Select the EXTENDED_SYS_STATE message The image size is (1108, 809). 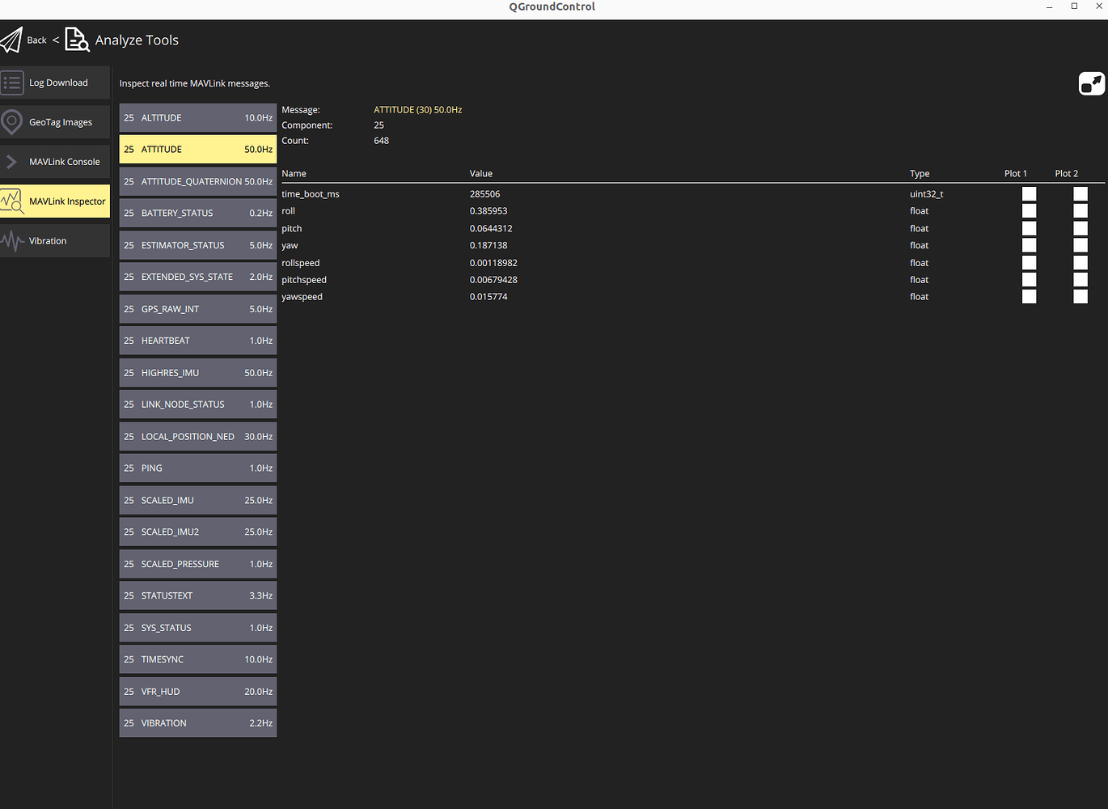198,277
